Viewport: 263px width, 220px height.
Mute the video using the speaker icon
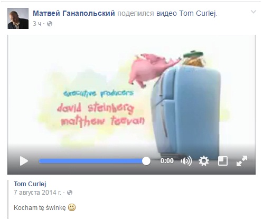(186, 161)
